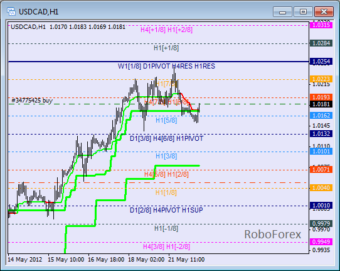Click the 1.0040 orange price label
Viewport: 340px width, 271px height.
click(321, 188)
